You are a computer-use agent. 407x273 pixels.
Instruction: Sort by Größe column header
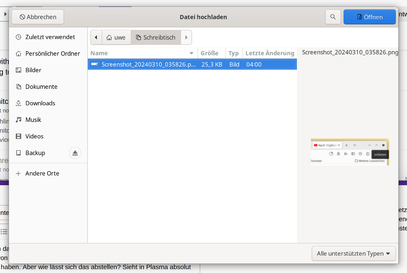click(212, 53)
